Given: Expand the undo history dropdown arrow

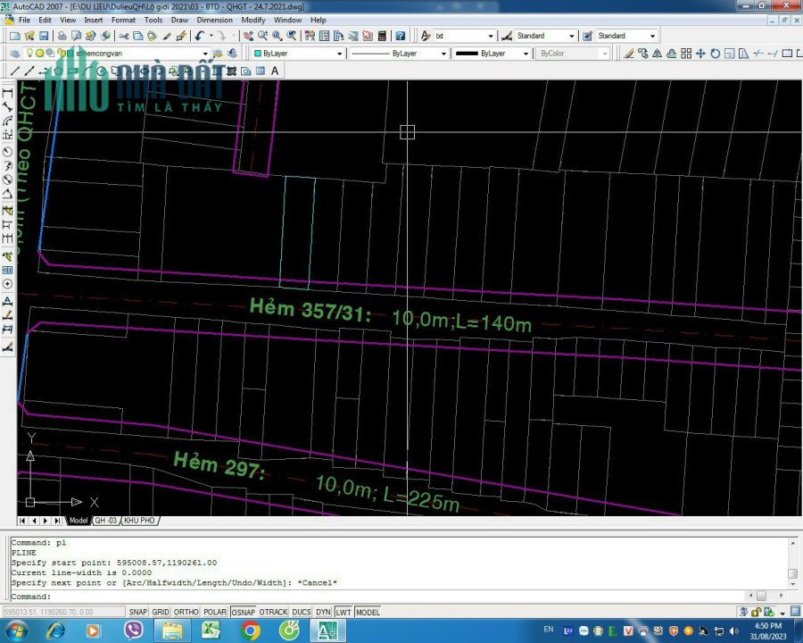Looking at the screenshot, I should coord(211,36).
